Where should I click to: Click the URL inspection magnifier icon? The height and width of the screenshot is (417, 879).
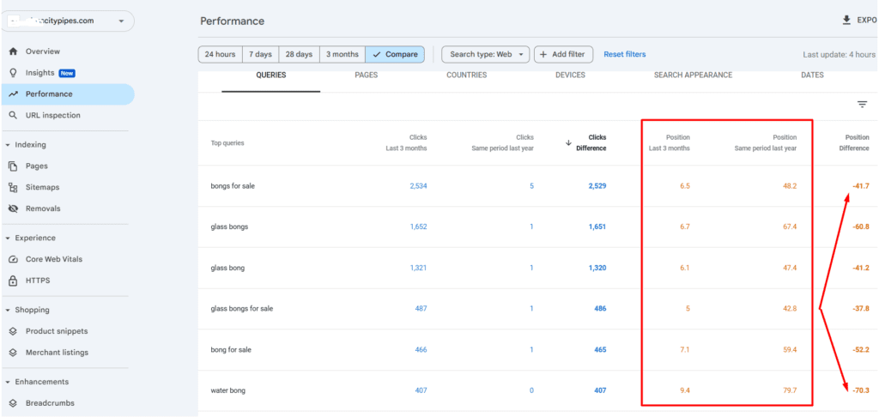13,115
